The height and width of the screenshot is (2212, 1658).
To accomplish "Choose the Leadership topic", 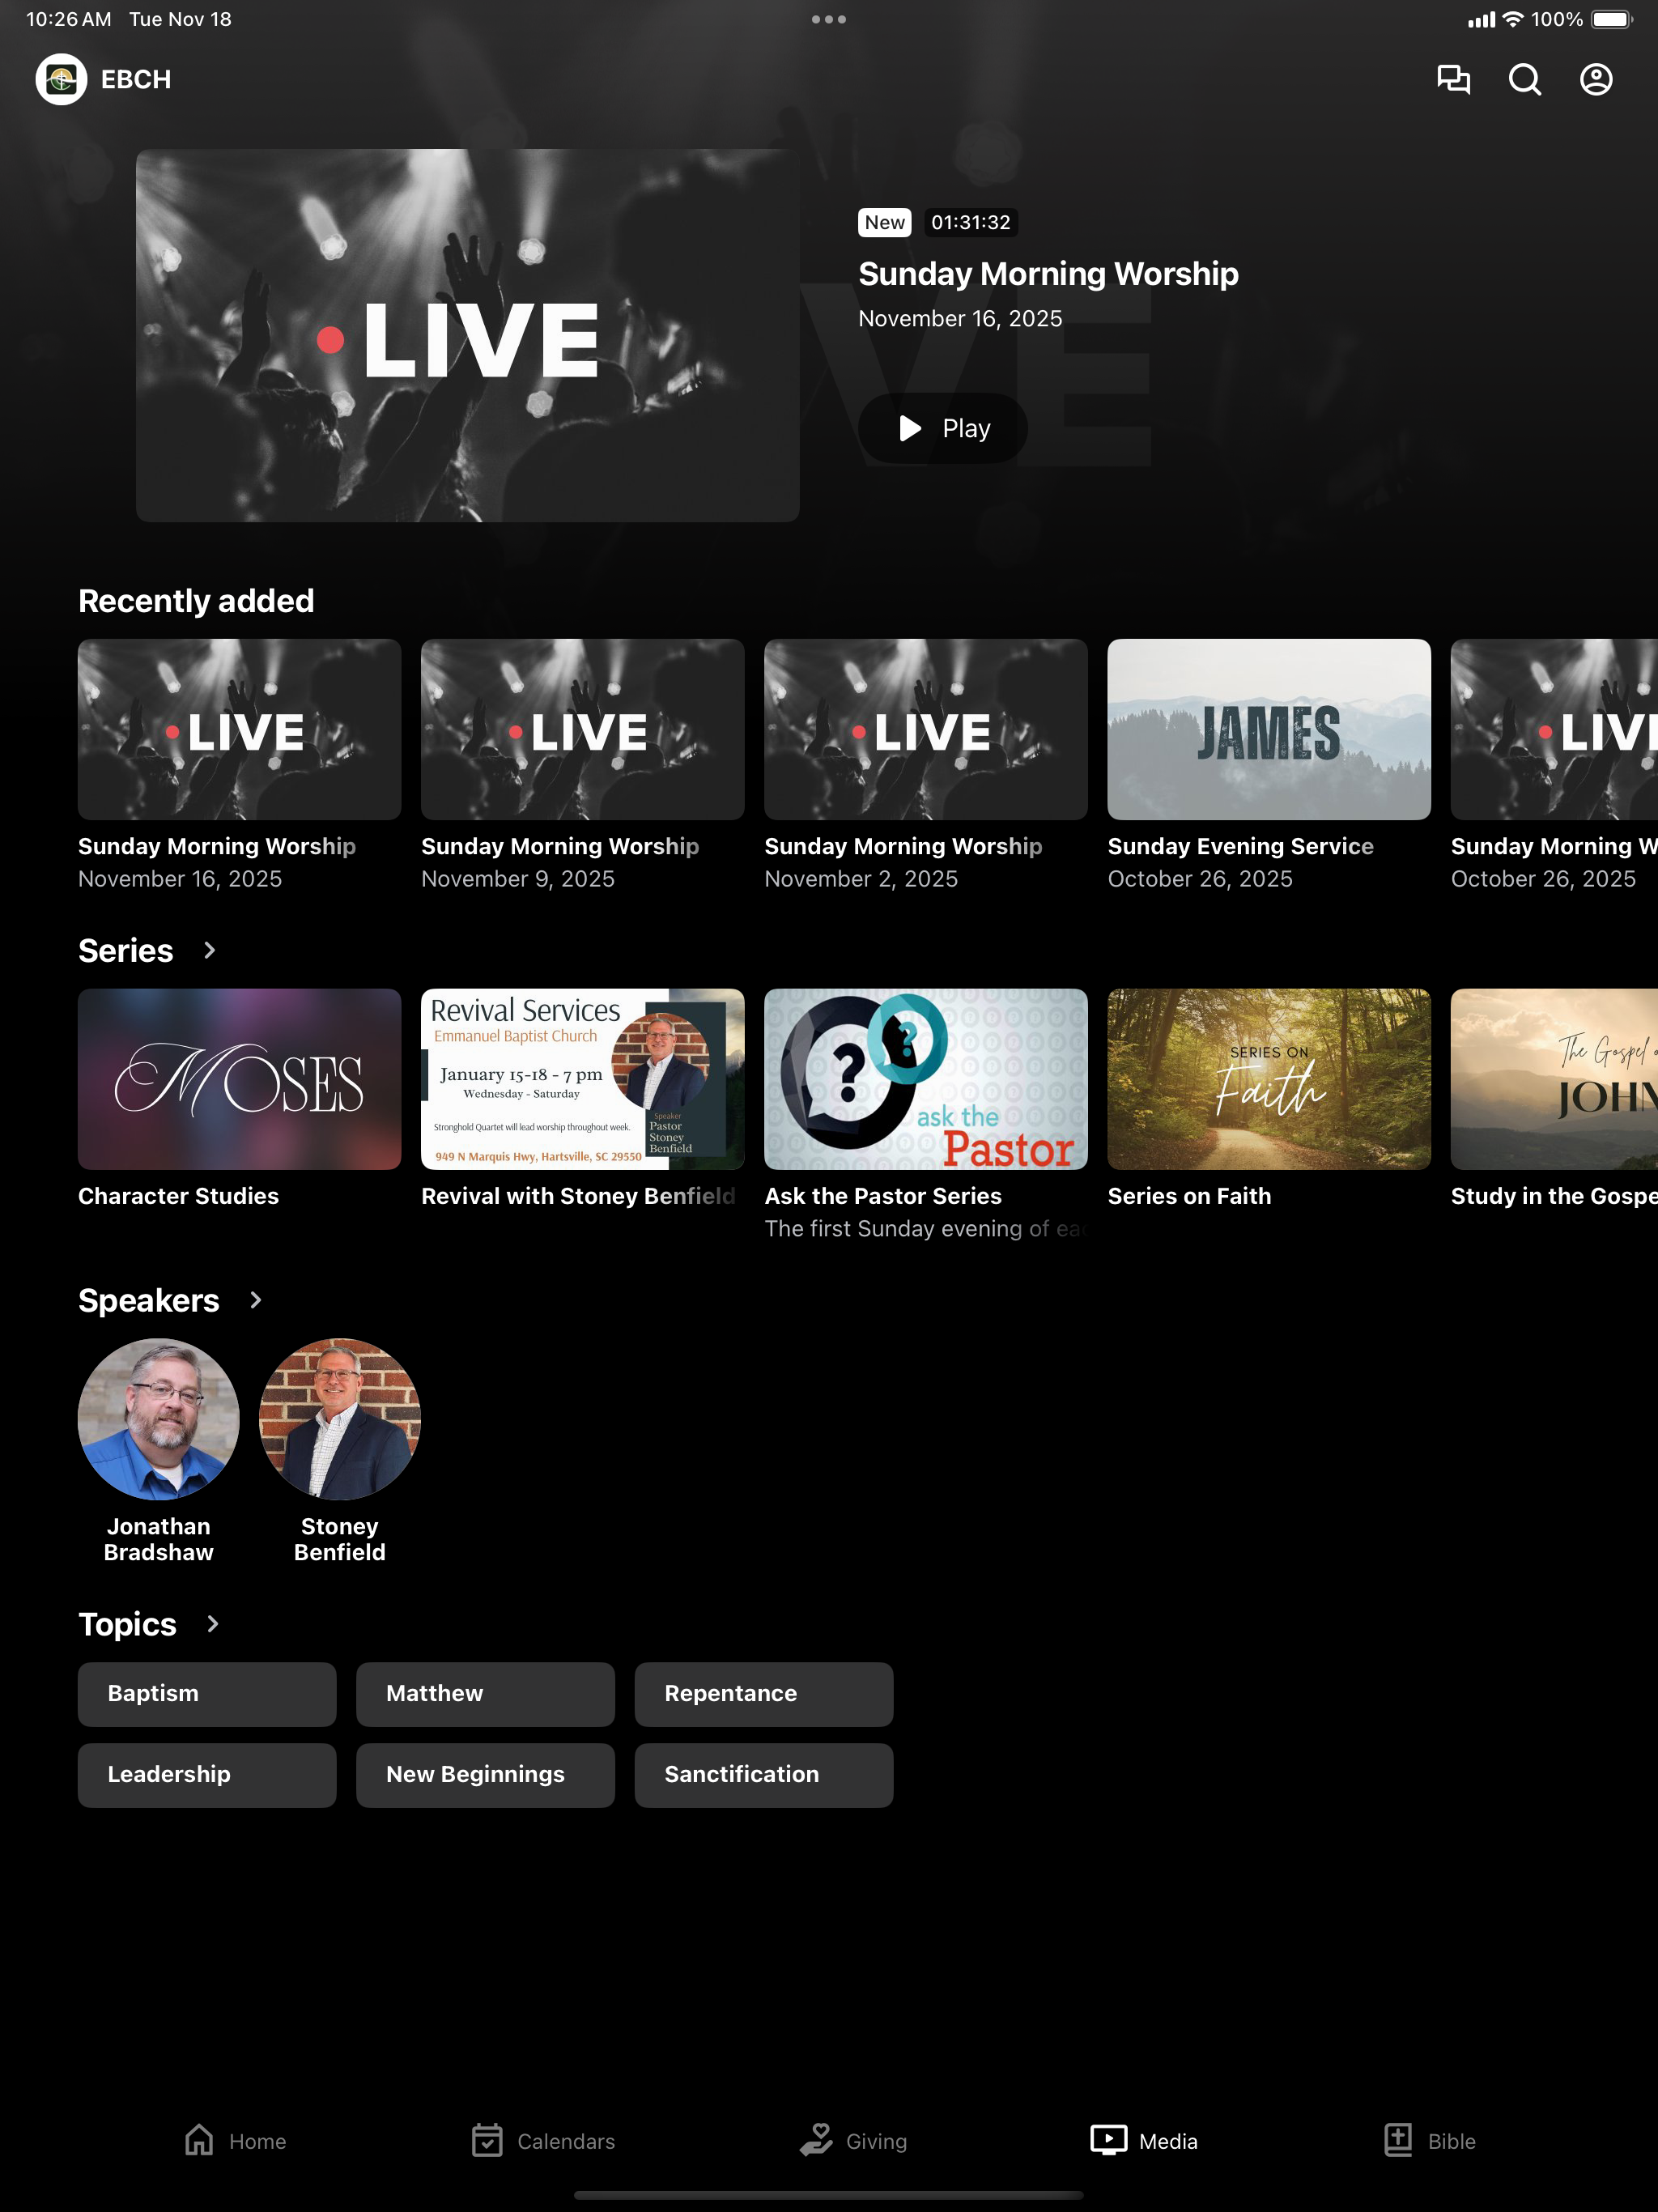I will 207,1775.
